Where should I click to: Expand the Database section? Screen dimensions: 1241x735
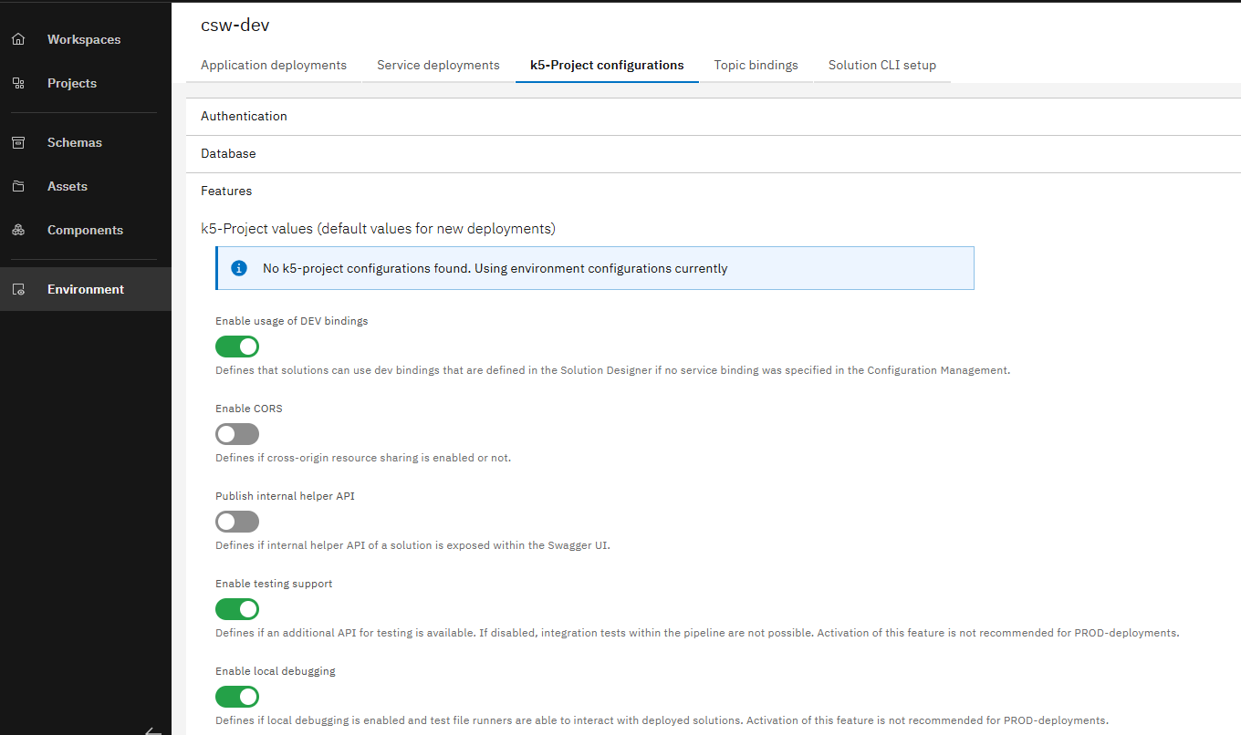(228, 153)
